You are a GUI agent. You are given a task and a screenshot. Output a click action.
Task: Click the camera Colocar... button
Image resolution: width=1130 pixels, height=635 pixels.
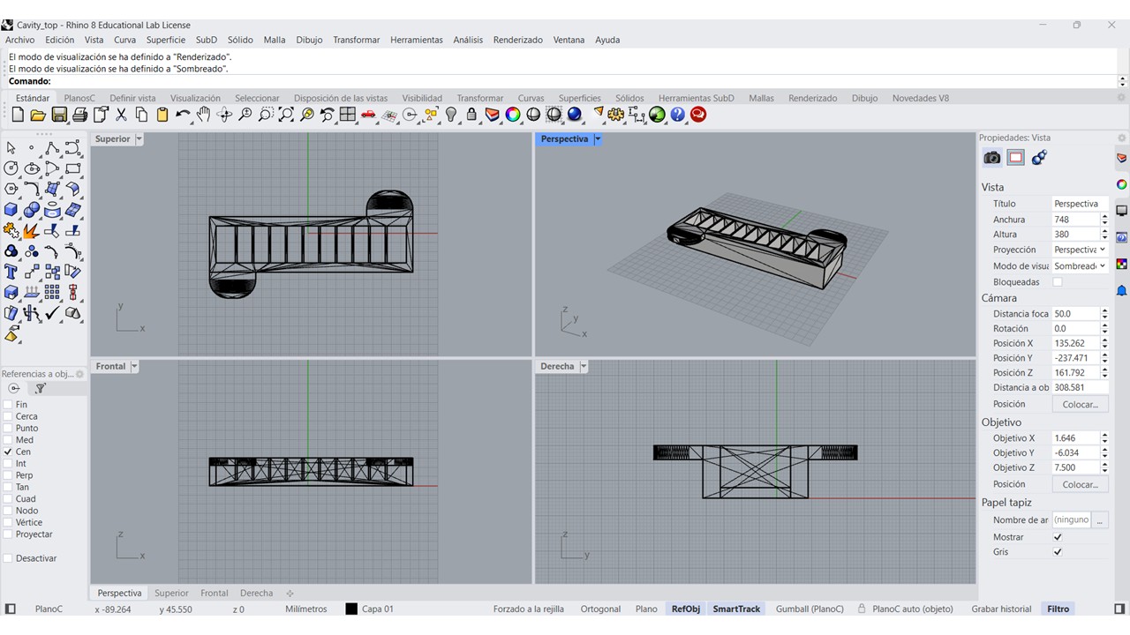click(x=1080, y=404)
